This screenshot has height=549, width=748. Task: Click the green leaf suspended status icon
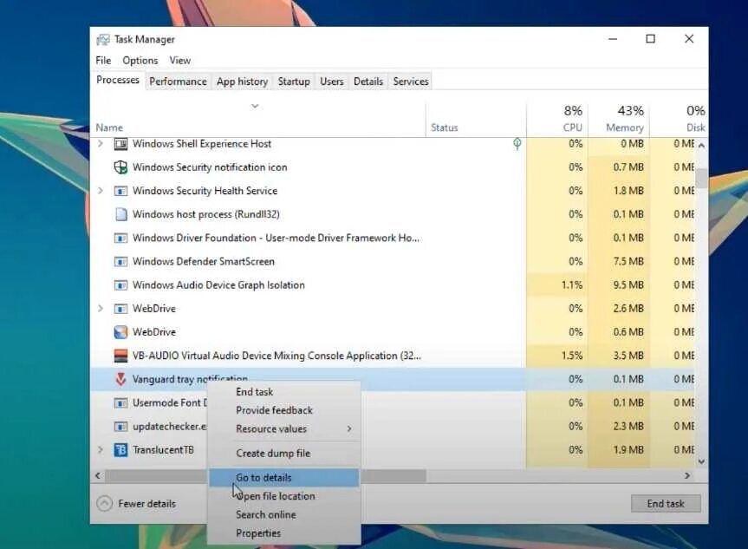point(517,144)
